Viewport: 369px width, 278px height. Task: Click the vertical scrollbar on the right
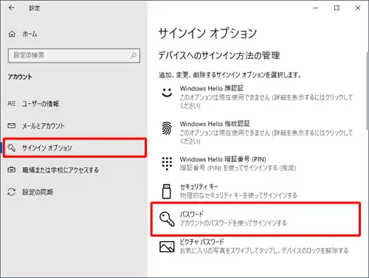coord(367,91)
